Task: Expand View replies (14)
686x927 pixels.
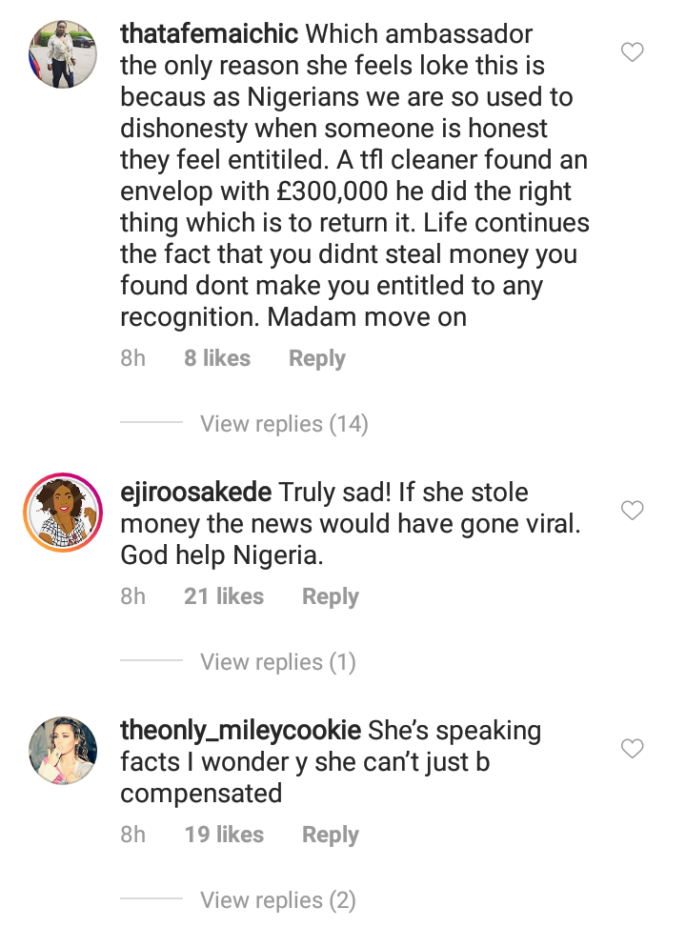Action: (x=283, y=424)
